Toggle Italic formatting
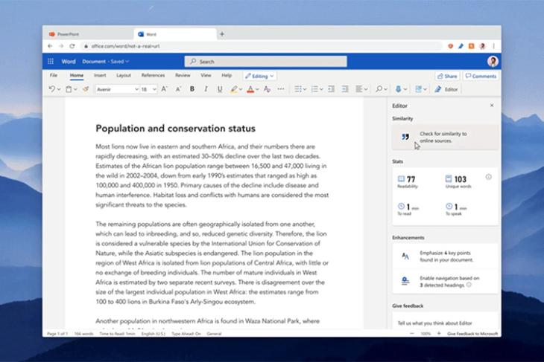 [x=206, y=89]
